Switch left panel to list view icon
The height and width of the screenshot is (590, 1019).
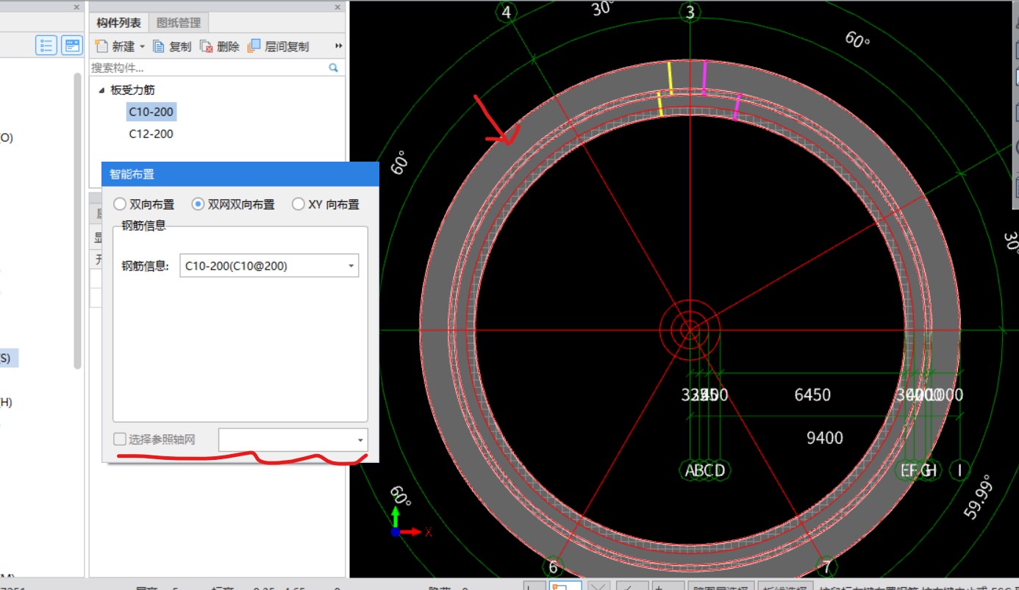tap(47, 46)
